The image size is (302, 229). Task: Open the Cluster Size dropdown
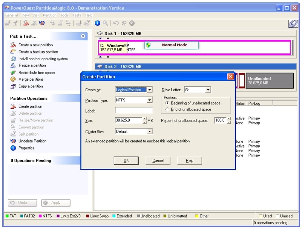(149, 131)
